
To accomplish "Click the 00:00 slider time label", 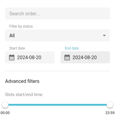I will click(5, 113).
